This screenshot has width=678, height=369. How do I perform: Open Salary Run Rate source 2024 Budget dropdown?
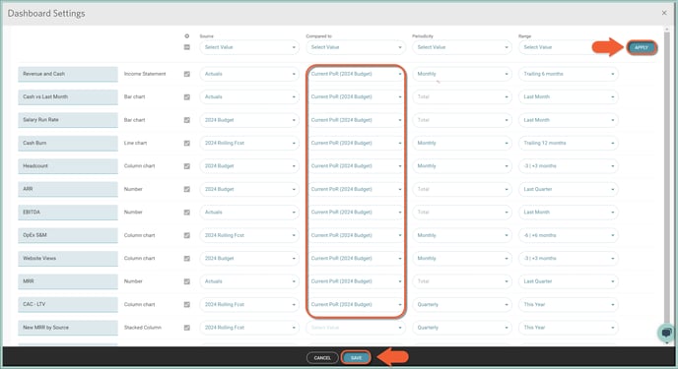click(249, 120)
